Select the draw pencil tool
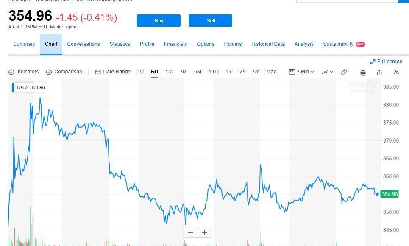Image resolution: width=409 pixels, height=246 pixels. coord(344,72)
